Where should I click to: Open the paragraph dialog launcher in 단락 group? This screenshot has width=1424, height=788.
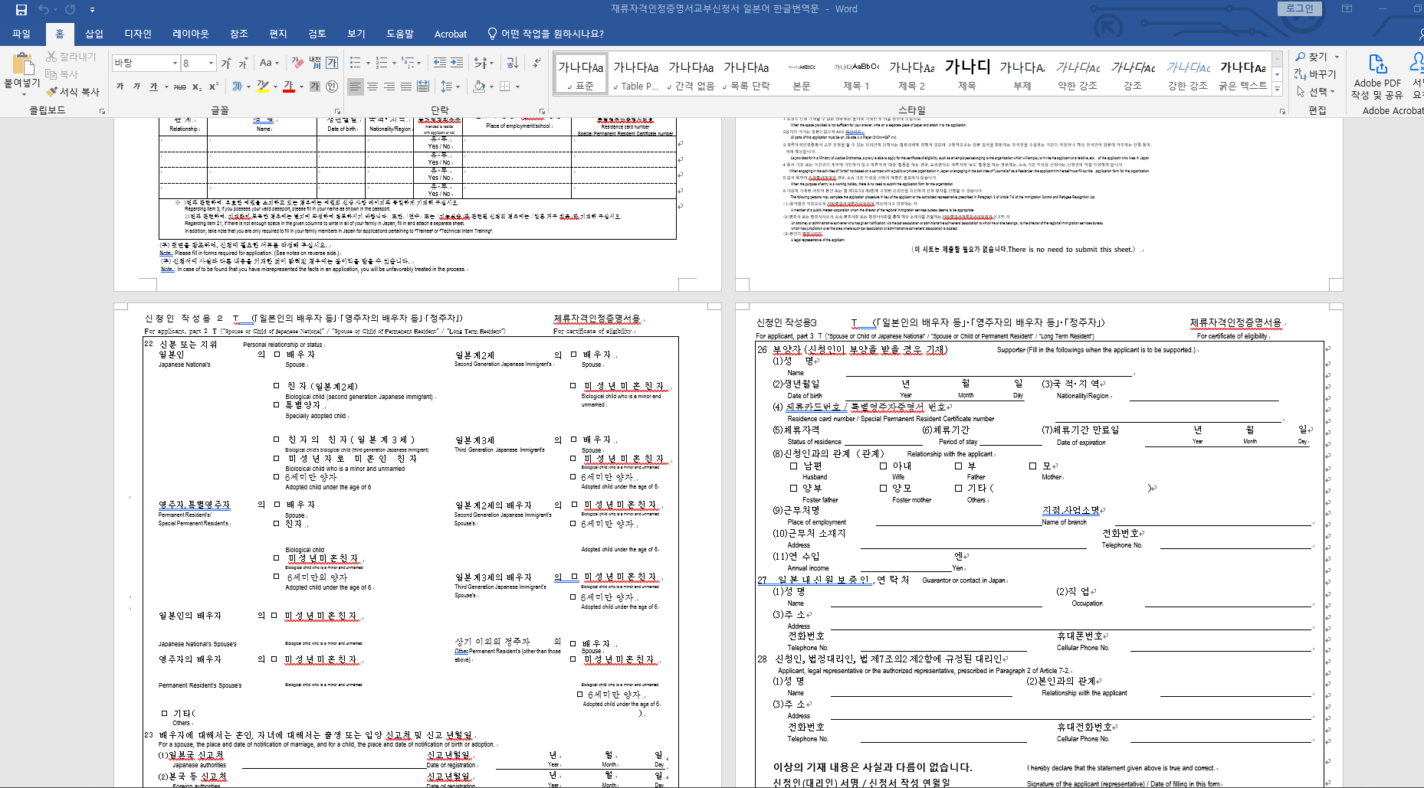click(x=542, y=111)
